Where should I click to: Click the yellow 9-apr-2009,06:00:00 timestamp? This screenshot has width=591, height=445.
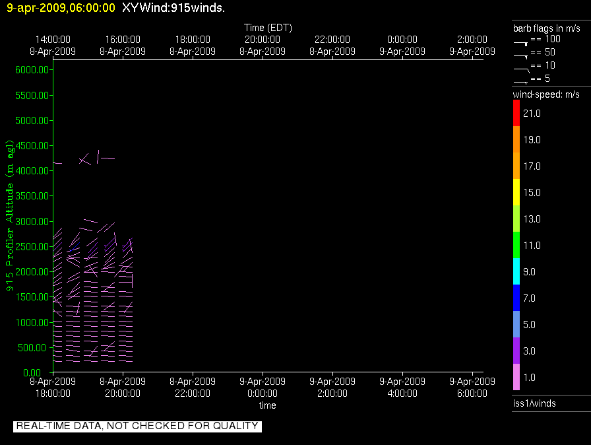click(x=61, y=8)
